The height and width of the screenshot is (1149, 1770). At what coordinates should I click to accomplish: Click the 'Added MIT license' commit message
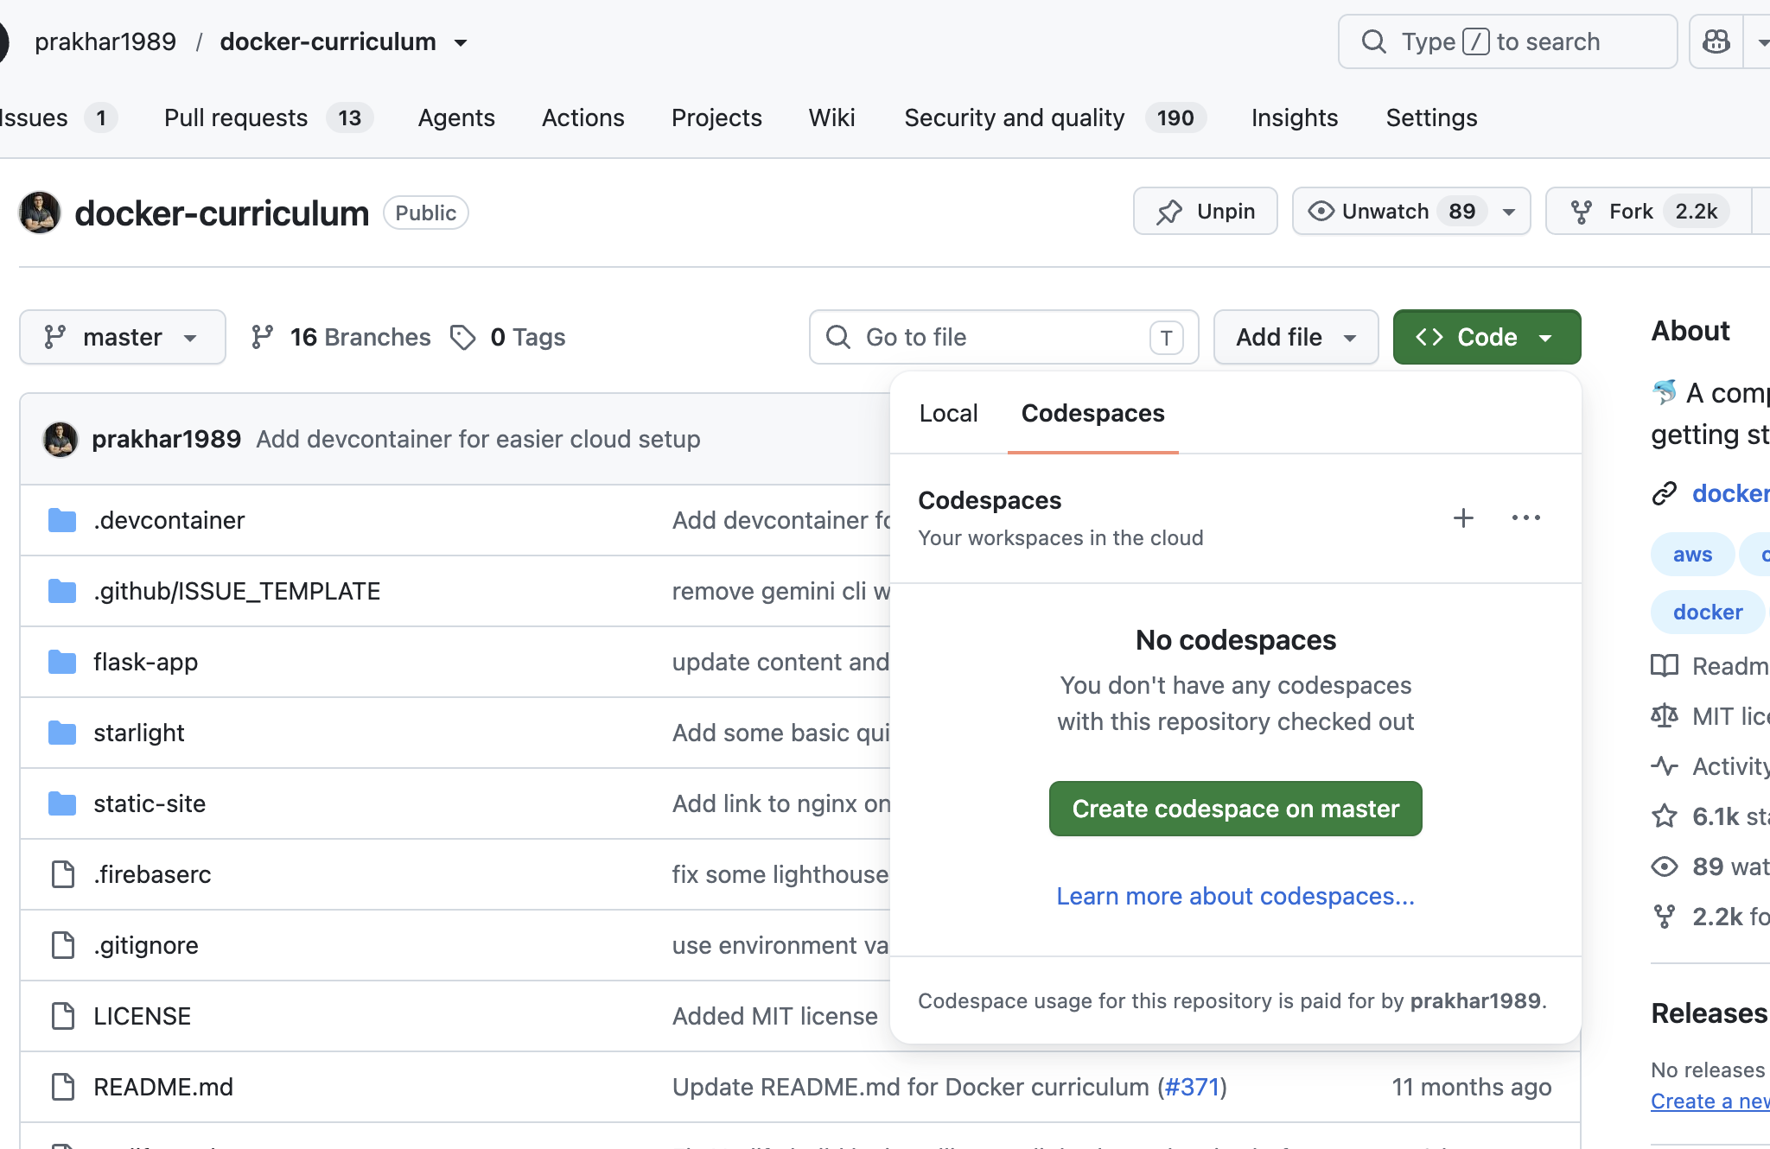point(775,1016)
